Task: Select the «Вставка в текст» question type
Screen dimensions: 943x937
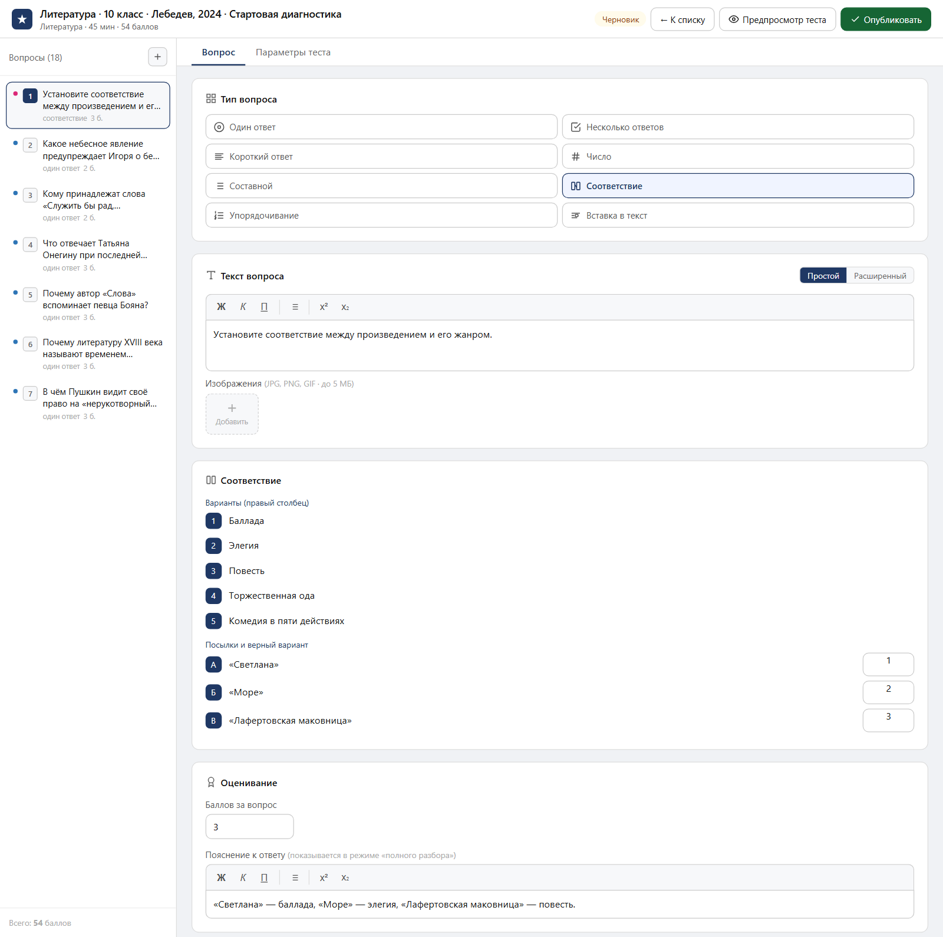Action: [x=738, y=215]
